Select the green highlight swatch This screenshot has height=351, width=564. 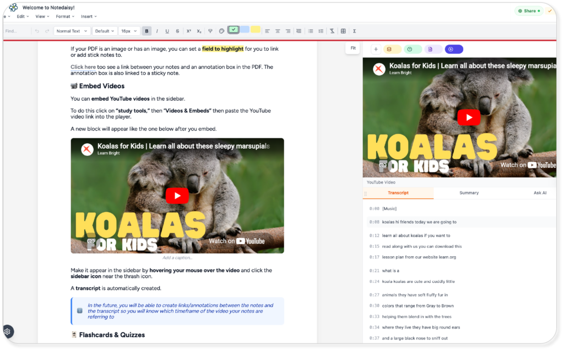(x=234, y=30)
